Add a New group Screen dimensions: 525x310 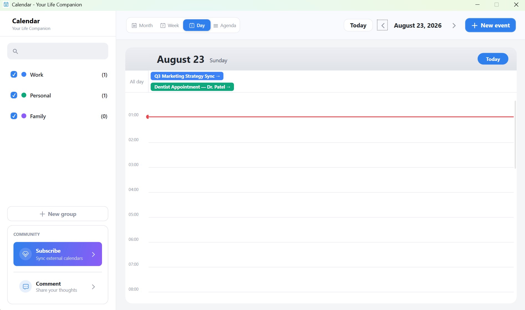(x=58, y=214)
